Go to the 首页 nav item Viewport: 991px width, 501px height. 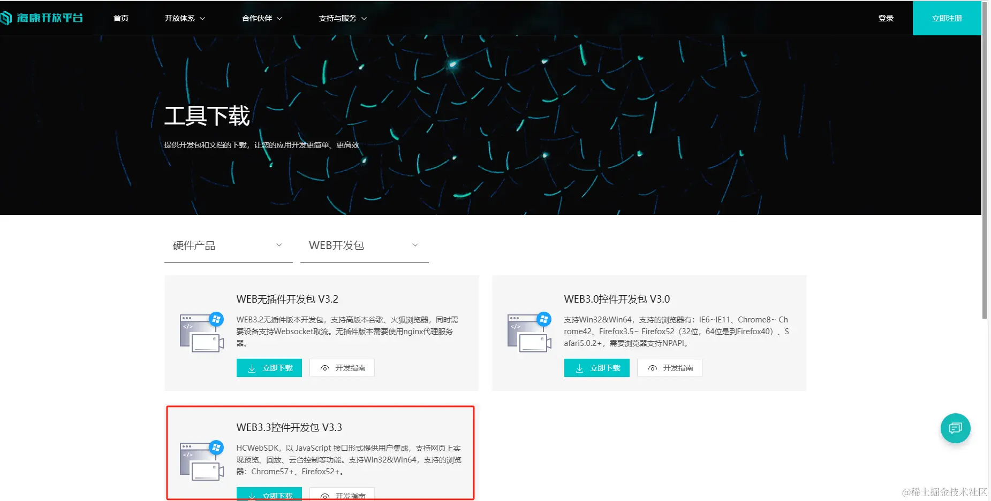point(121,18)
